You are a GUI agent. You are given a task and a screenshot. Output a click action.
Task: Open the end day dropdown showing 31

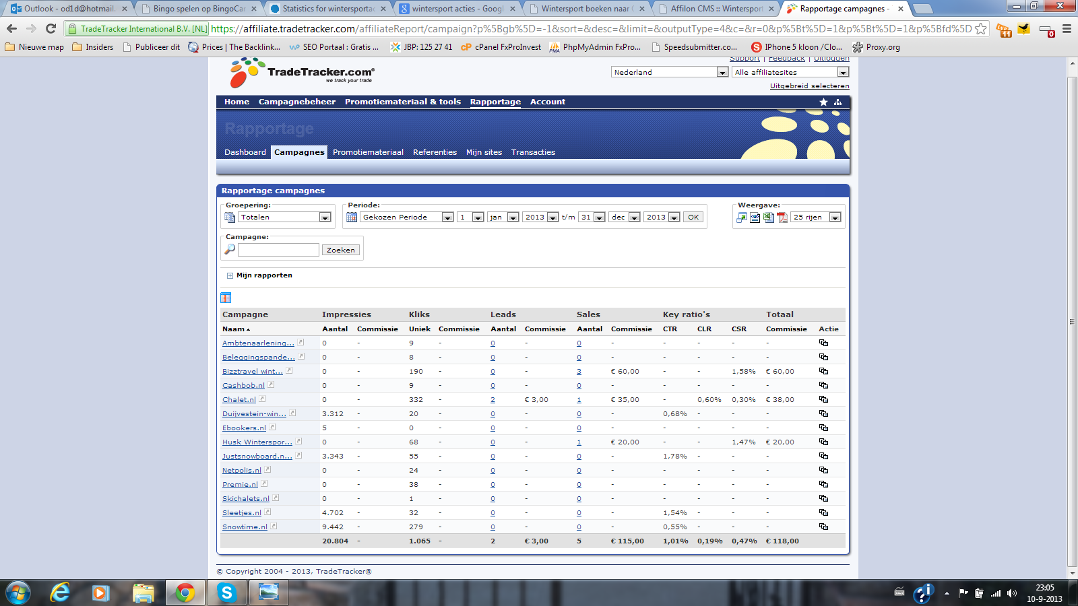coord(592,217)
